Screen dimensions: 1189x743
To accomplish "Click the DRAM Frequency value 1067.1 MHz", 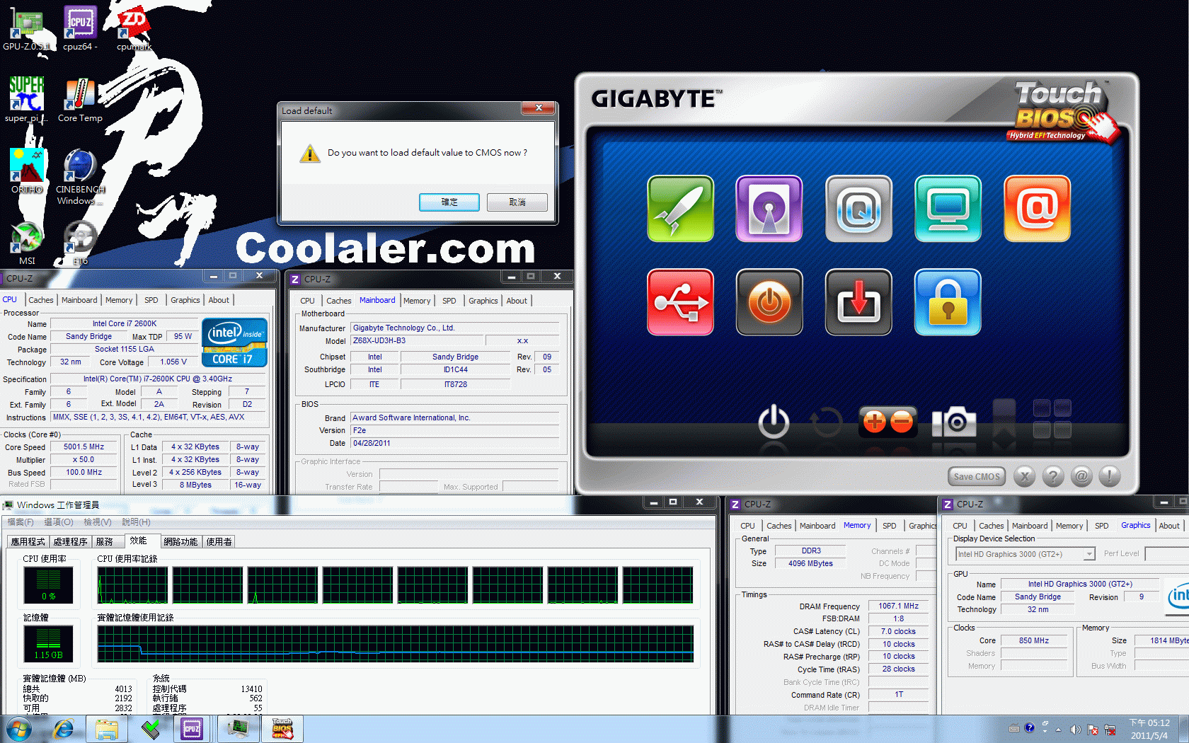I will click(899, 606).
